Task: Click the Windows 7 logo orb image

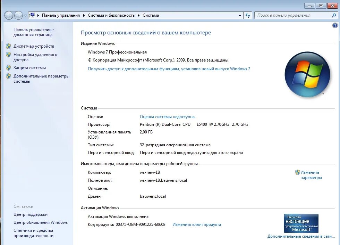Action: (x=307, y=74)
